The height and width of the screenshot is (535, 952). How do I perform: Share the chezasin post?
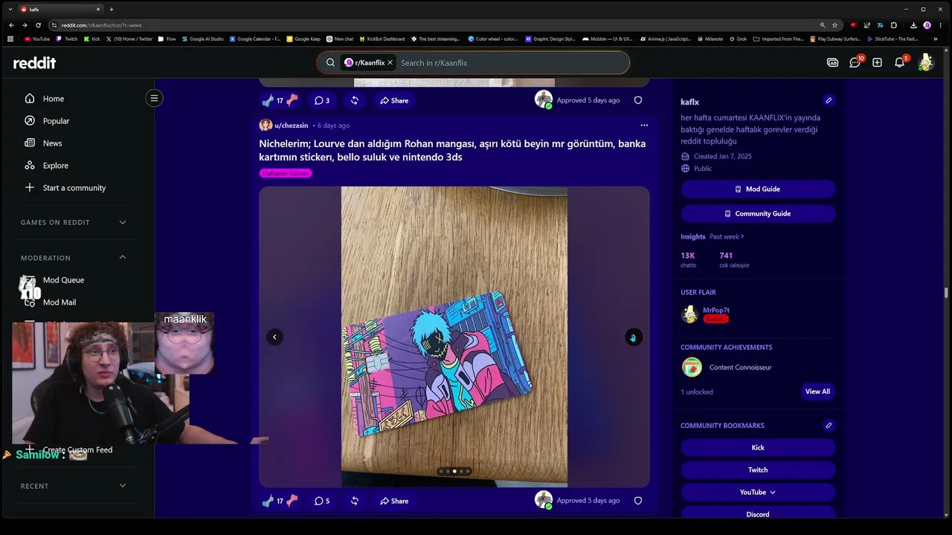click(x=394, y=501)
